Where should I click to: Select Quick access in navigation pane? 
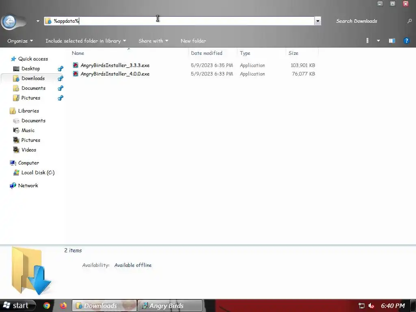point(33,59)
